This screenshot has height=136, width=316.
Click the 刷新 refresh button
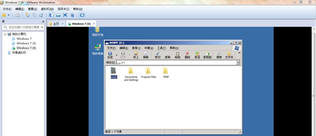pos(146,55)
